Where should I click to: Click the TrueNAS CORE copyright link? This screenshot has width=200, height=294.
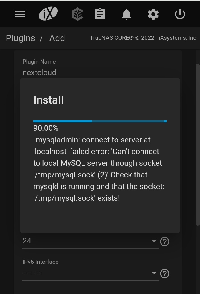click(x=144, y=38)
